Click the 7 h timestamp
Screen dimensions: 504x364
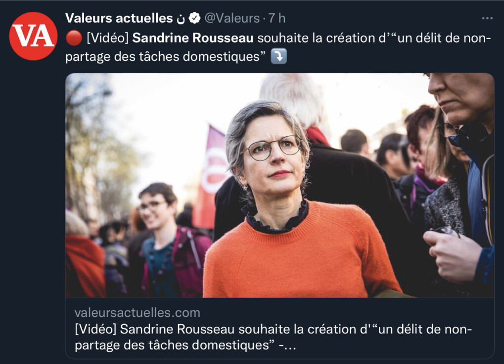pos(277,18)
